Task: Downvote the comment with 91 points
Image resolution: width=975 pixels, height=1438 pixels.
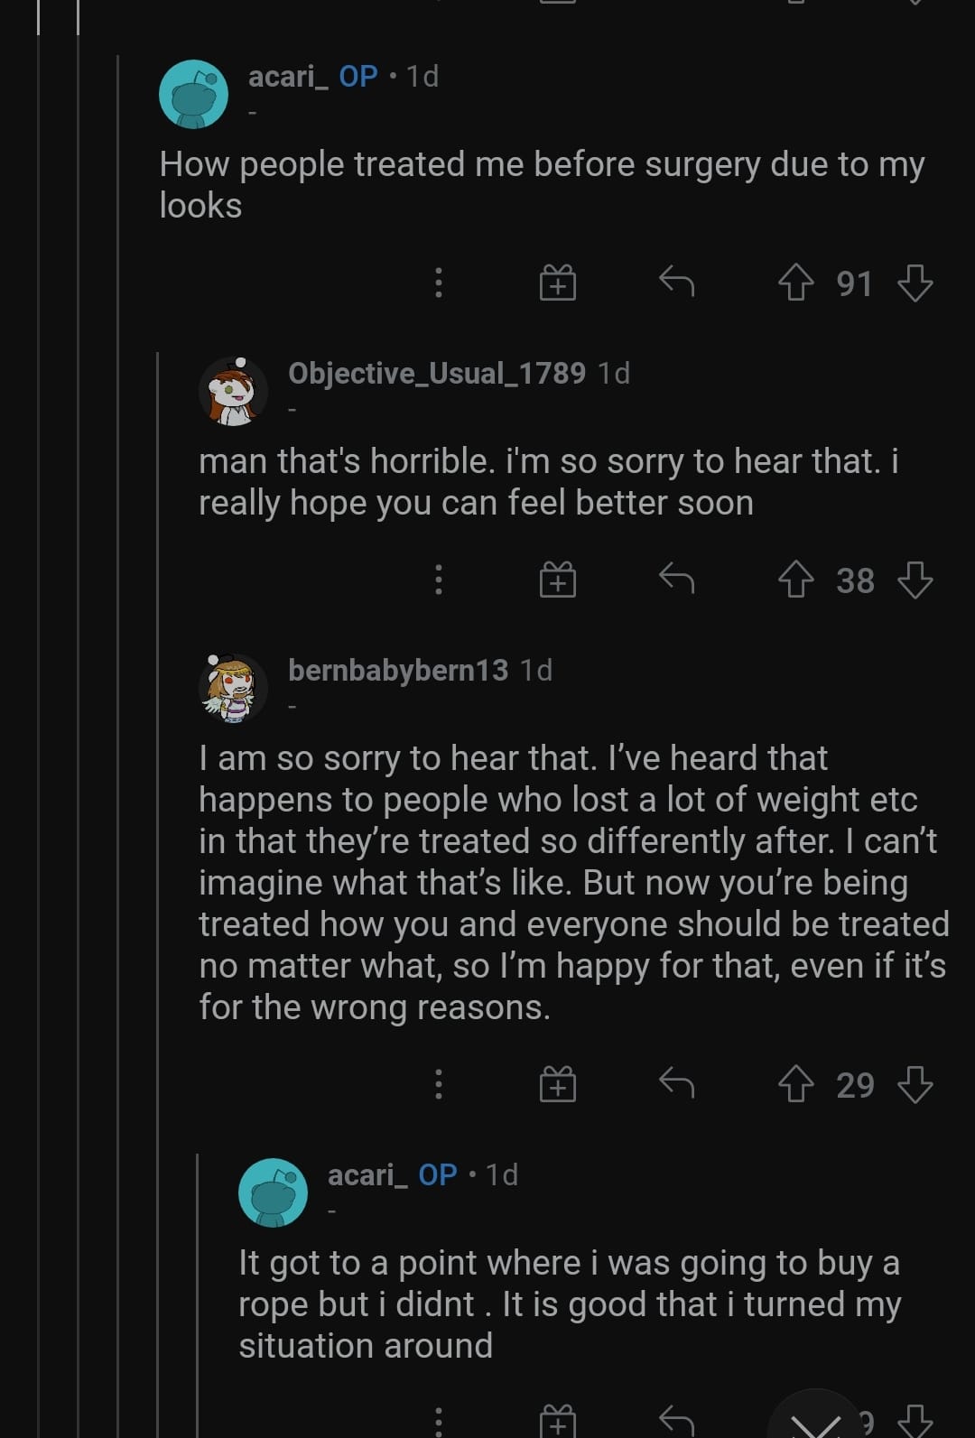Action: click(915, 283)
